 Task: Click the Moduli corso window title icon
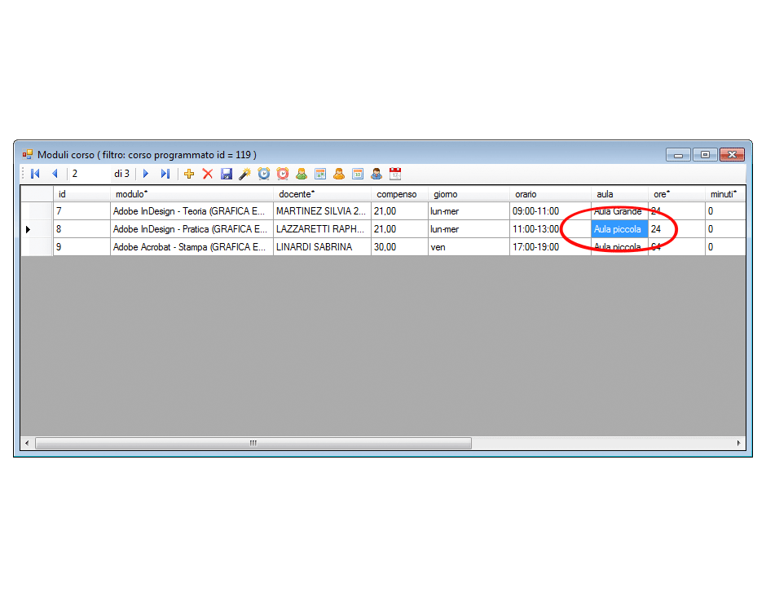pos(28,154)
